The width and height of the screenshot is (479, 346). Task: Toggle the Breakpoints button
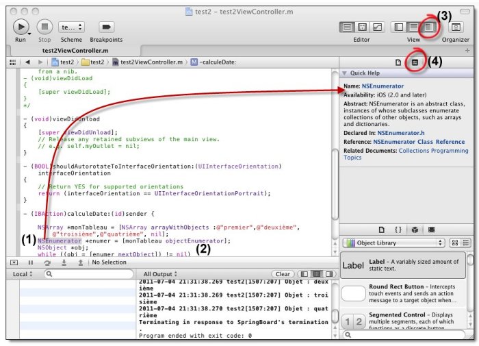106,27
